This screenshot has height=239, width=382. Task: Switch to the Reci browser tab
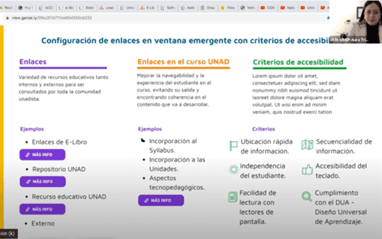(x=7, y=8)
